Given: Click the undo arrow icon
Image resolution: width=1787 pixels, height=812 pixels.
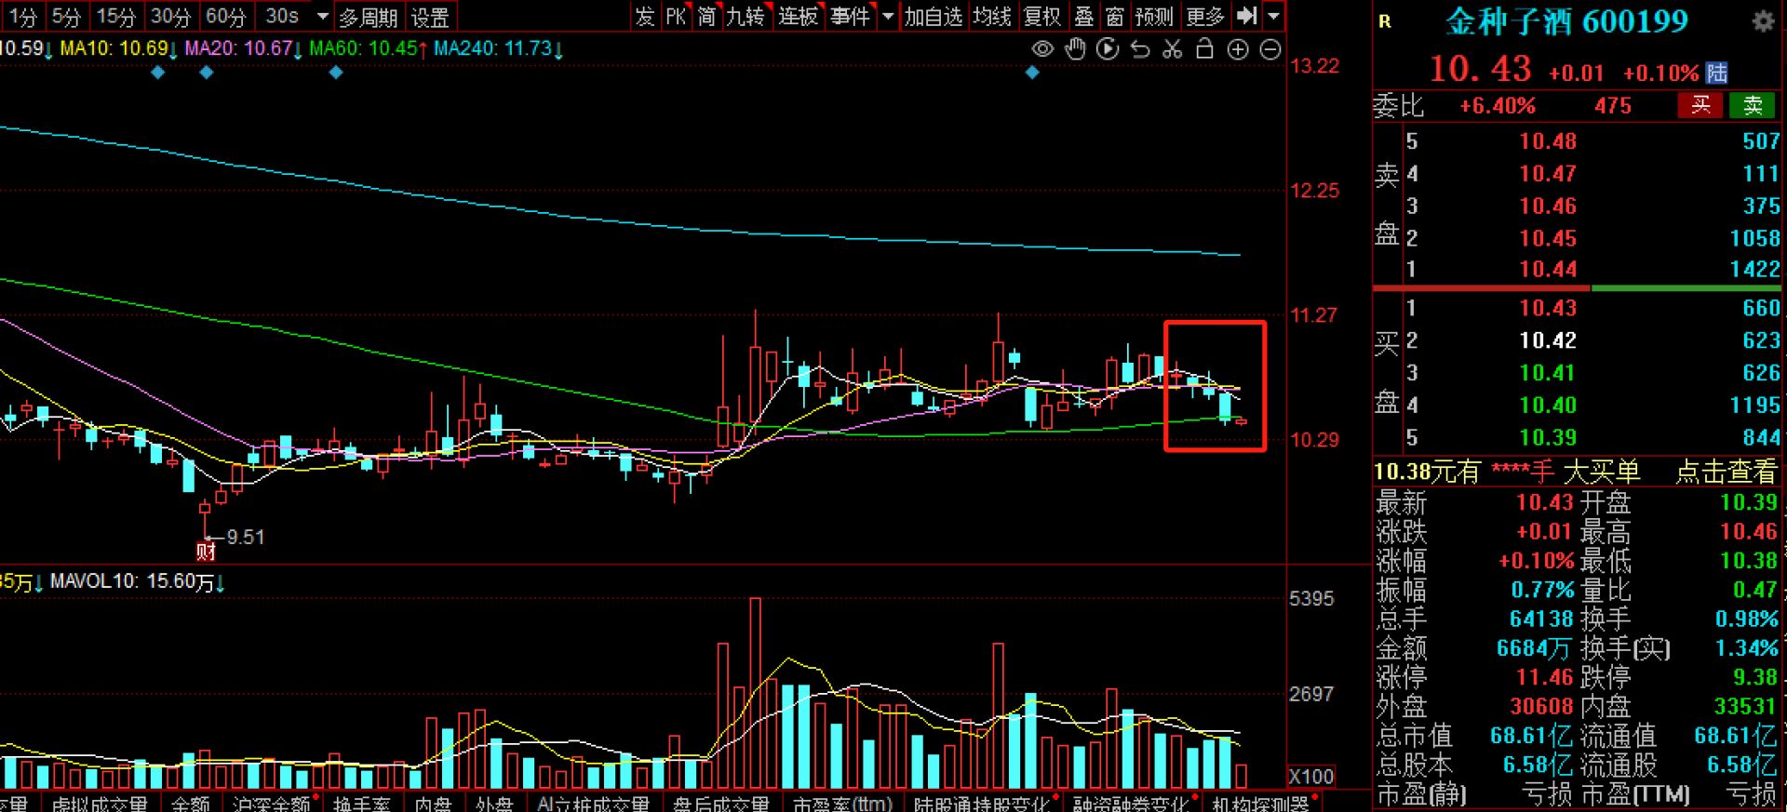Looking at the screenshot, I should click(x=1140, y=49).
